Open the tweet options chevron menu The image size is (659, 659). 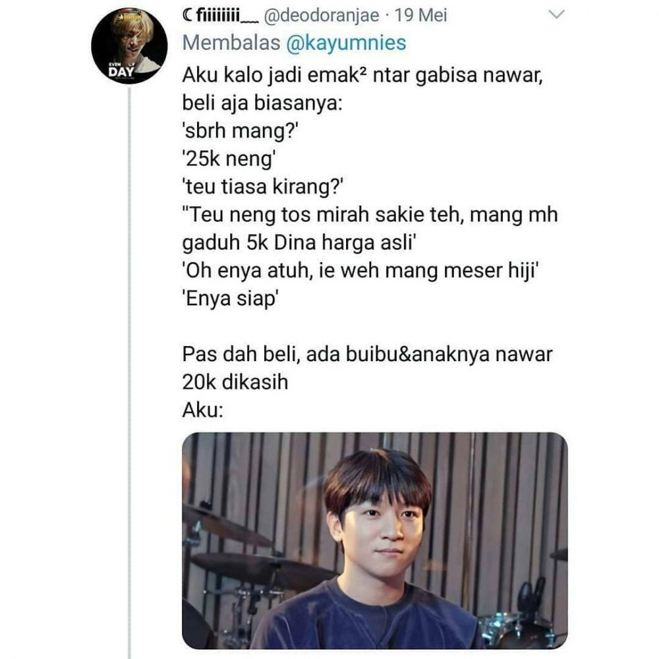pyautogui.click(x=556, y=14)
